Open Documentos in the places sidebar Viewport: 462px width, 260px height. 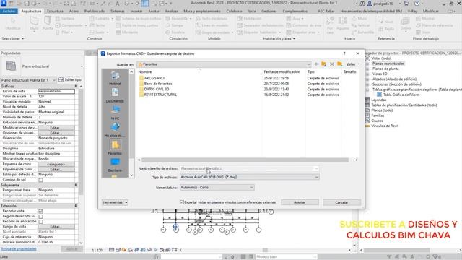tap(115, 95)
